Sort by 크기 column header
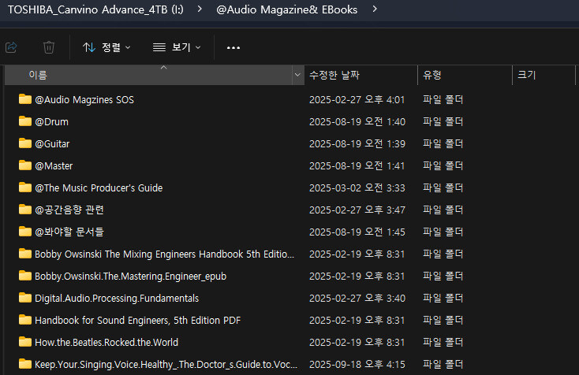The width and height of the screenshot is (579, 375). (544, 75)
